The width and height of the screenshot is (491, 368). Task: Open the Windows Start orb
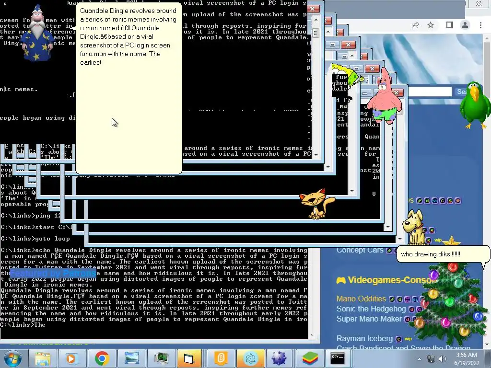click(12, 358)
